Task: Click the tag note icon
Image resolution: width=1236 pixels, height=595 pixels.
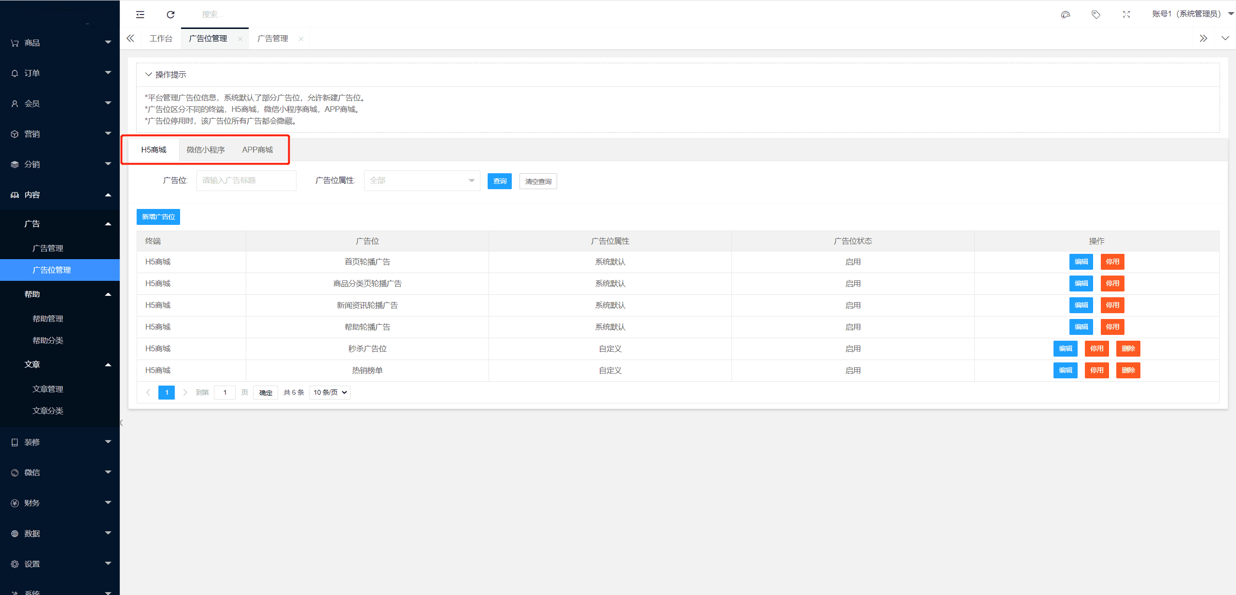Action: (1096, 14)
